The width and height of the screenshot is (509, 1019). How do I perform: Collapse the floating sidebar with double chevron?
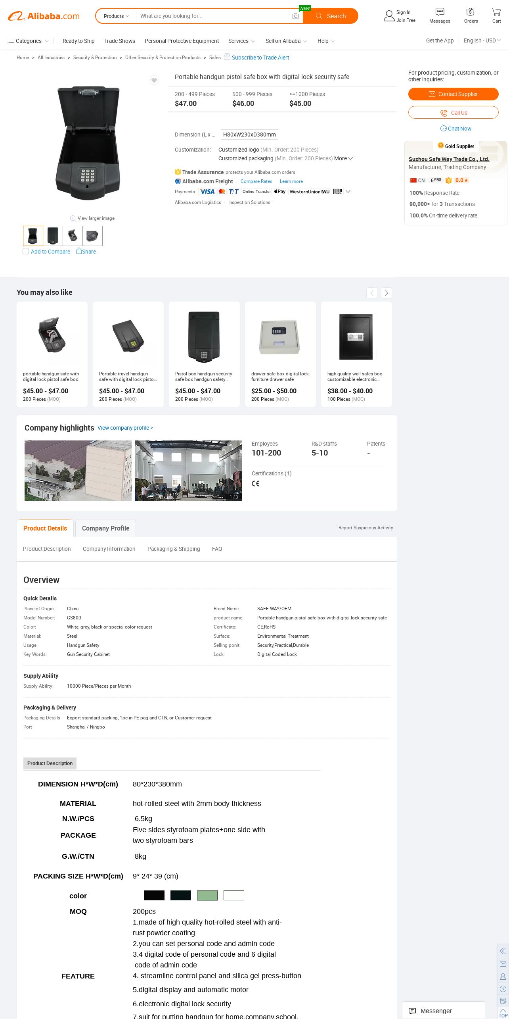pyautogui.click(x=503, y=951)
